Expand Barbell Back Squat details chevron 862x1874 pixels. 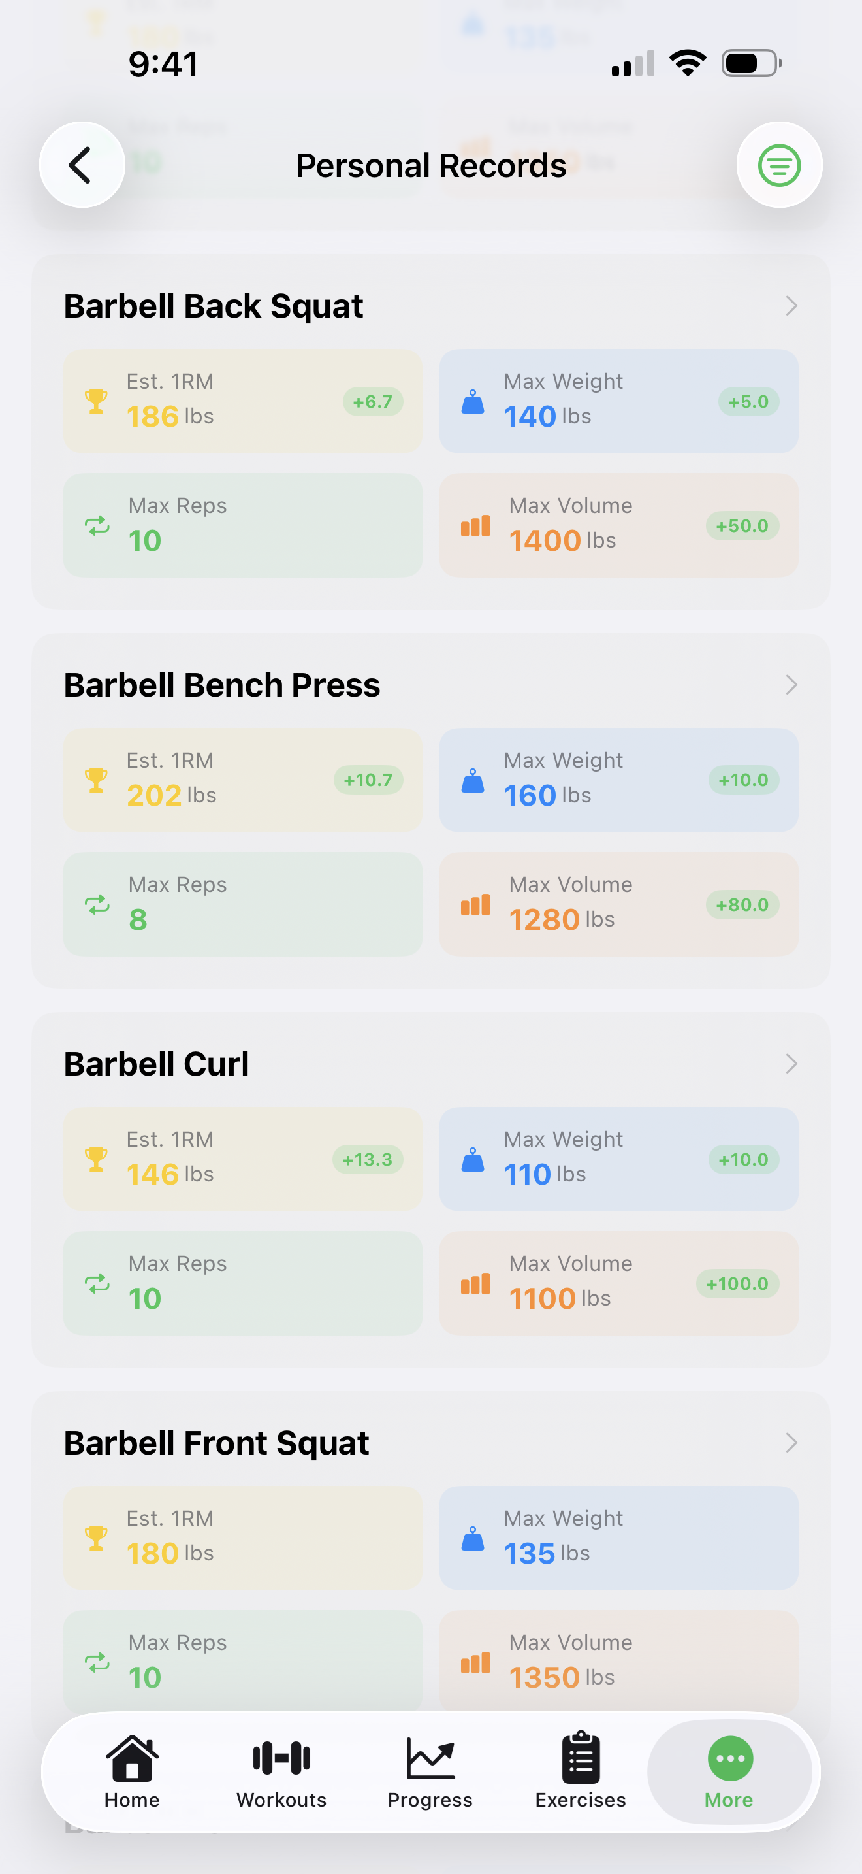[x=791, y=306]
